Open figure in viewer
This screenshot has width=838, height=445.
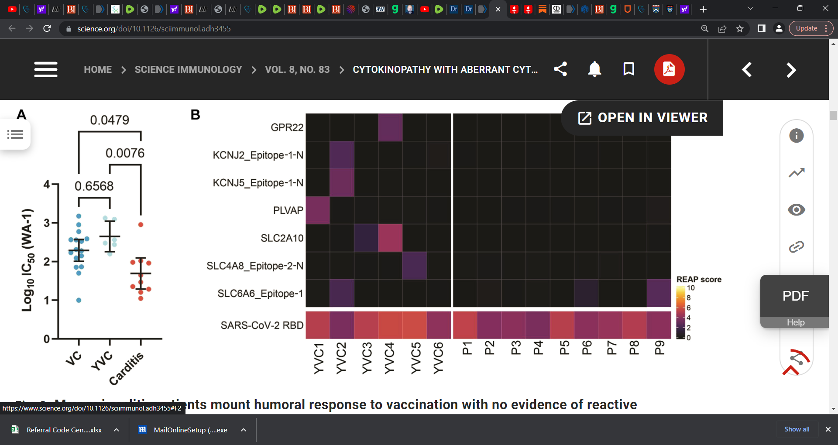pos(642,117)
